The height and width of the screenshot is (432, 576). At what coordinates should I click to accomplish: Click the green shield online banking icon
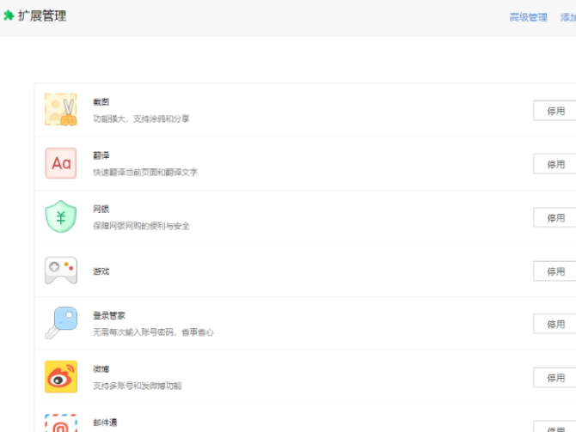tap(61, 216)
